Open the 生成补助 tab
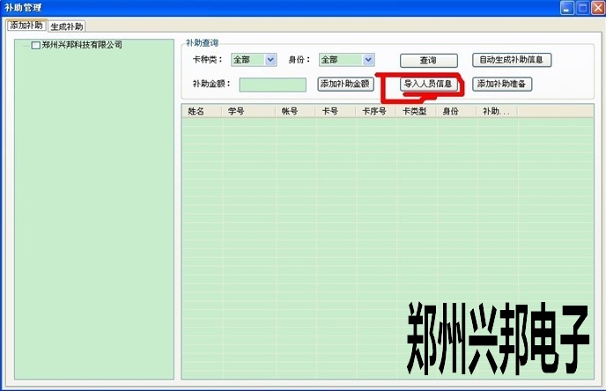Viewport: 606px width, 391px height. [67, 26]
